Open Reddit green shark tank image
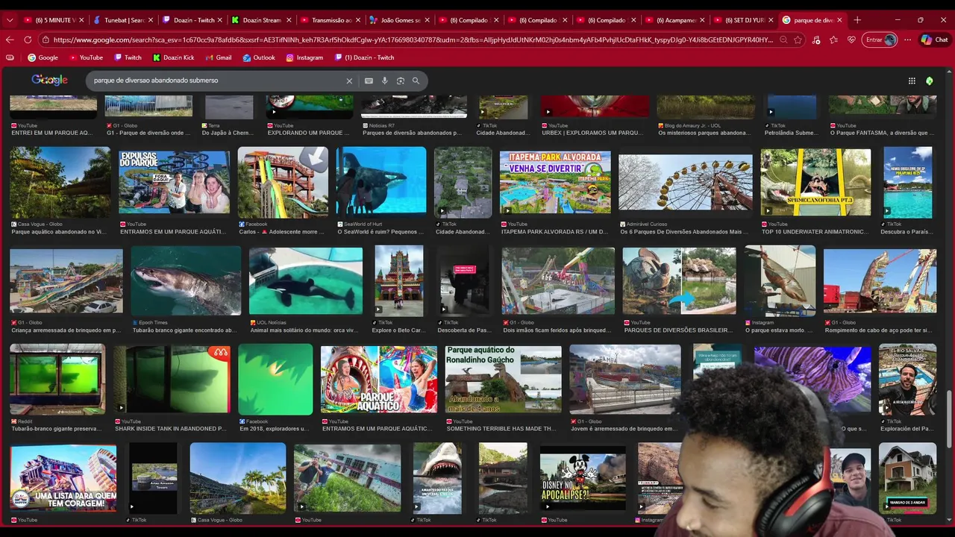955x537 pixels. click(57, 379)
